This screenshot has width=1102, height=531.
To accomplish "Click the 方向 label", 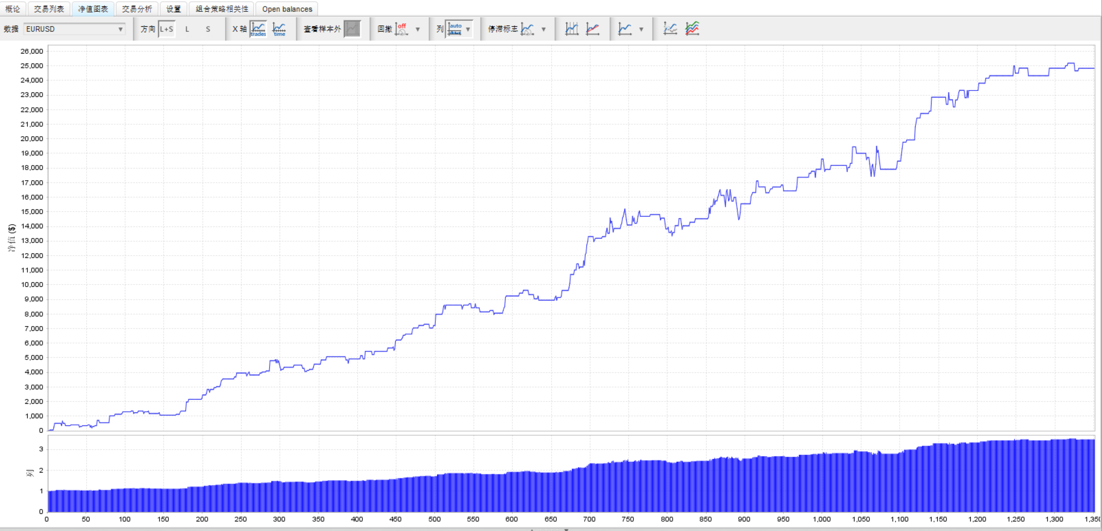I will (148, 29).
